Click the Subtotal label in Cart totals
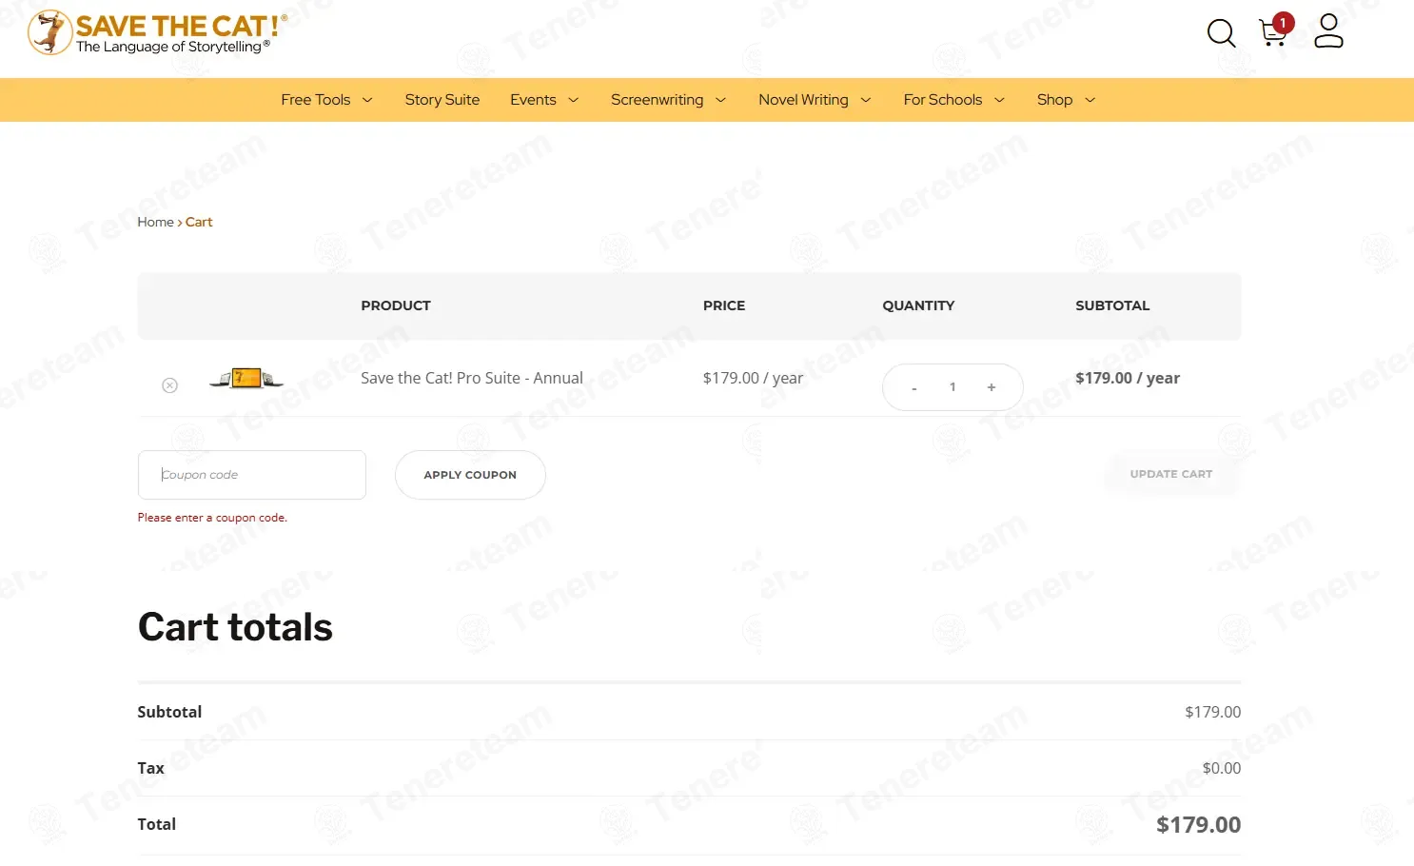The image size is (1414, 866). 169,712
